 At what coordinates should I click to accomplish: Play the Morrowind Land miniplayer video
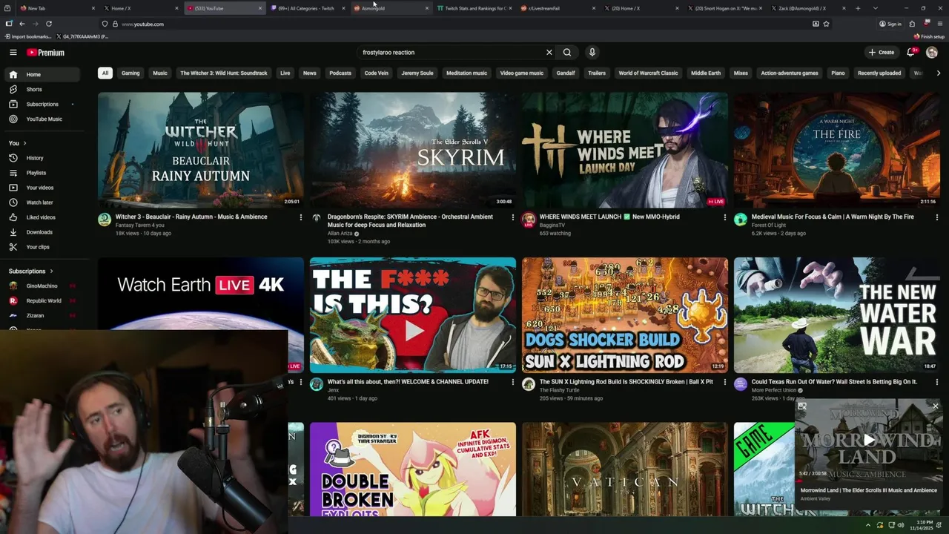pyautogui.click(x=868, y=440)
